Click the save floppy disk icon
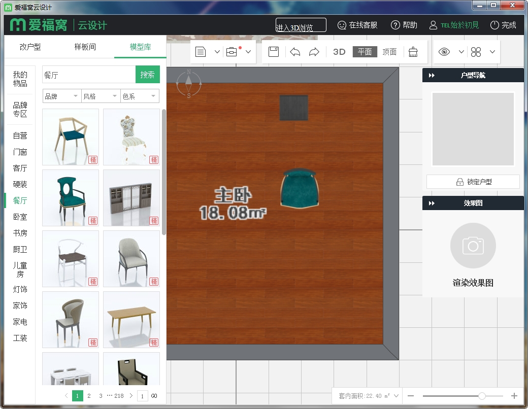Viewport: 528px width, 409px height. click(x=274, y=52)
